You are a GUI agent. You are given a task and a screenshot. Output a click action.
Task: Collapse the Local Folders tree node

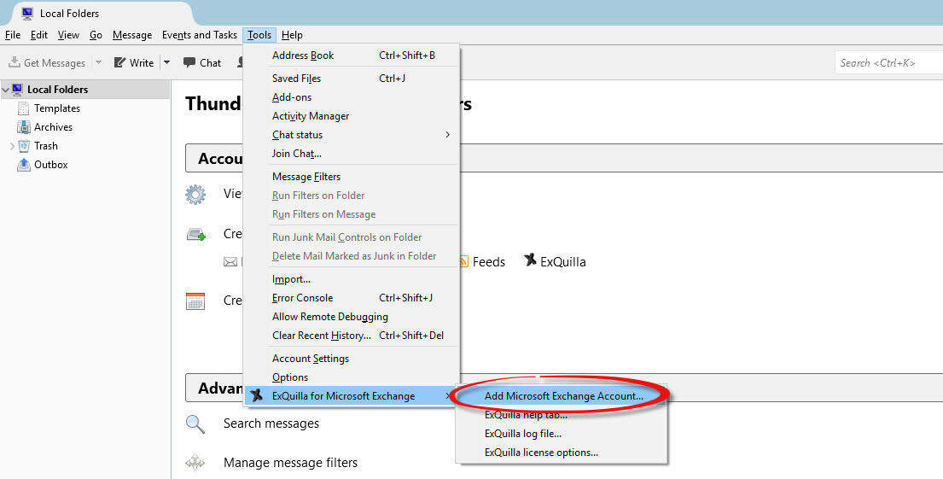pos(5,89)
